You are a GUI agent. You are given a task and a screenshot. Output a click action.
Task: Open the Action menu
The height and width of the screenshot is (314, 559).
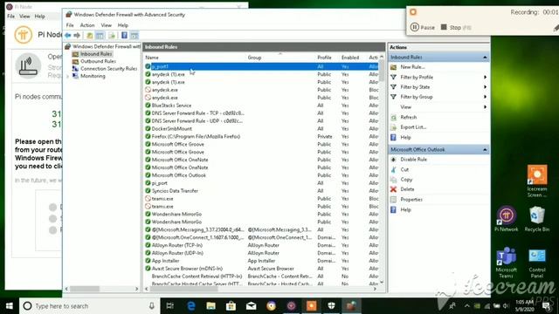point(87,25)
